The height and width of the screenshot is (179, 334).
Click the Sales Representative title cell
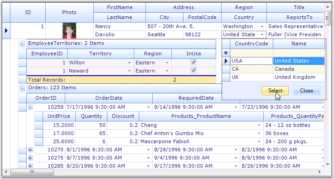(295, 27)
